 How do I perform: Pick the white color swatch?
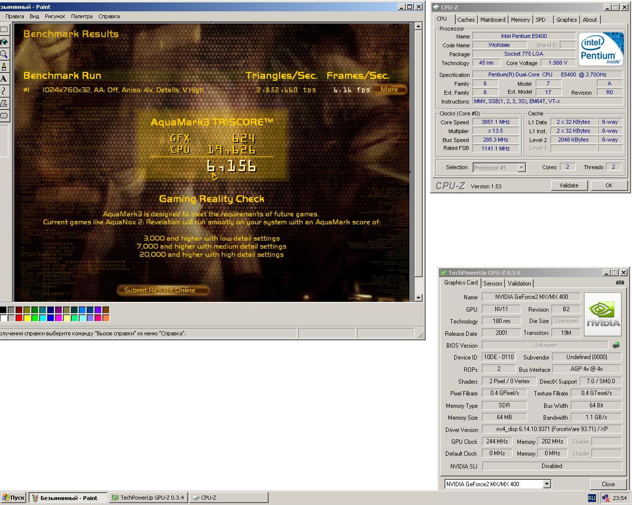tap(3, 318)
